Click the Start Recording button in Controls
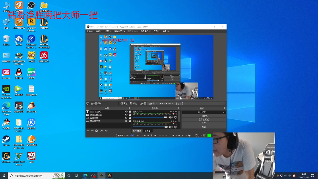Screen dimensions: 318x179 click(x=204, y=116)
